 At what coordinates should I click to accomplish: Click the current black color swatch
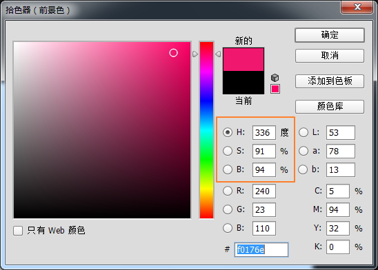[x=243, y=83]
